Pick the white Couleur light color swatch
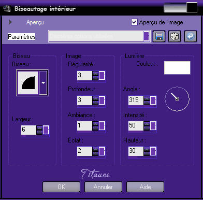 (x=177, y=68)
